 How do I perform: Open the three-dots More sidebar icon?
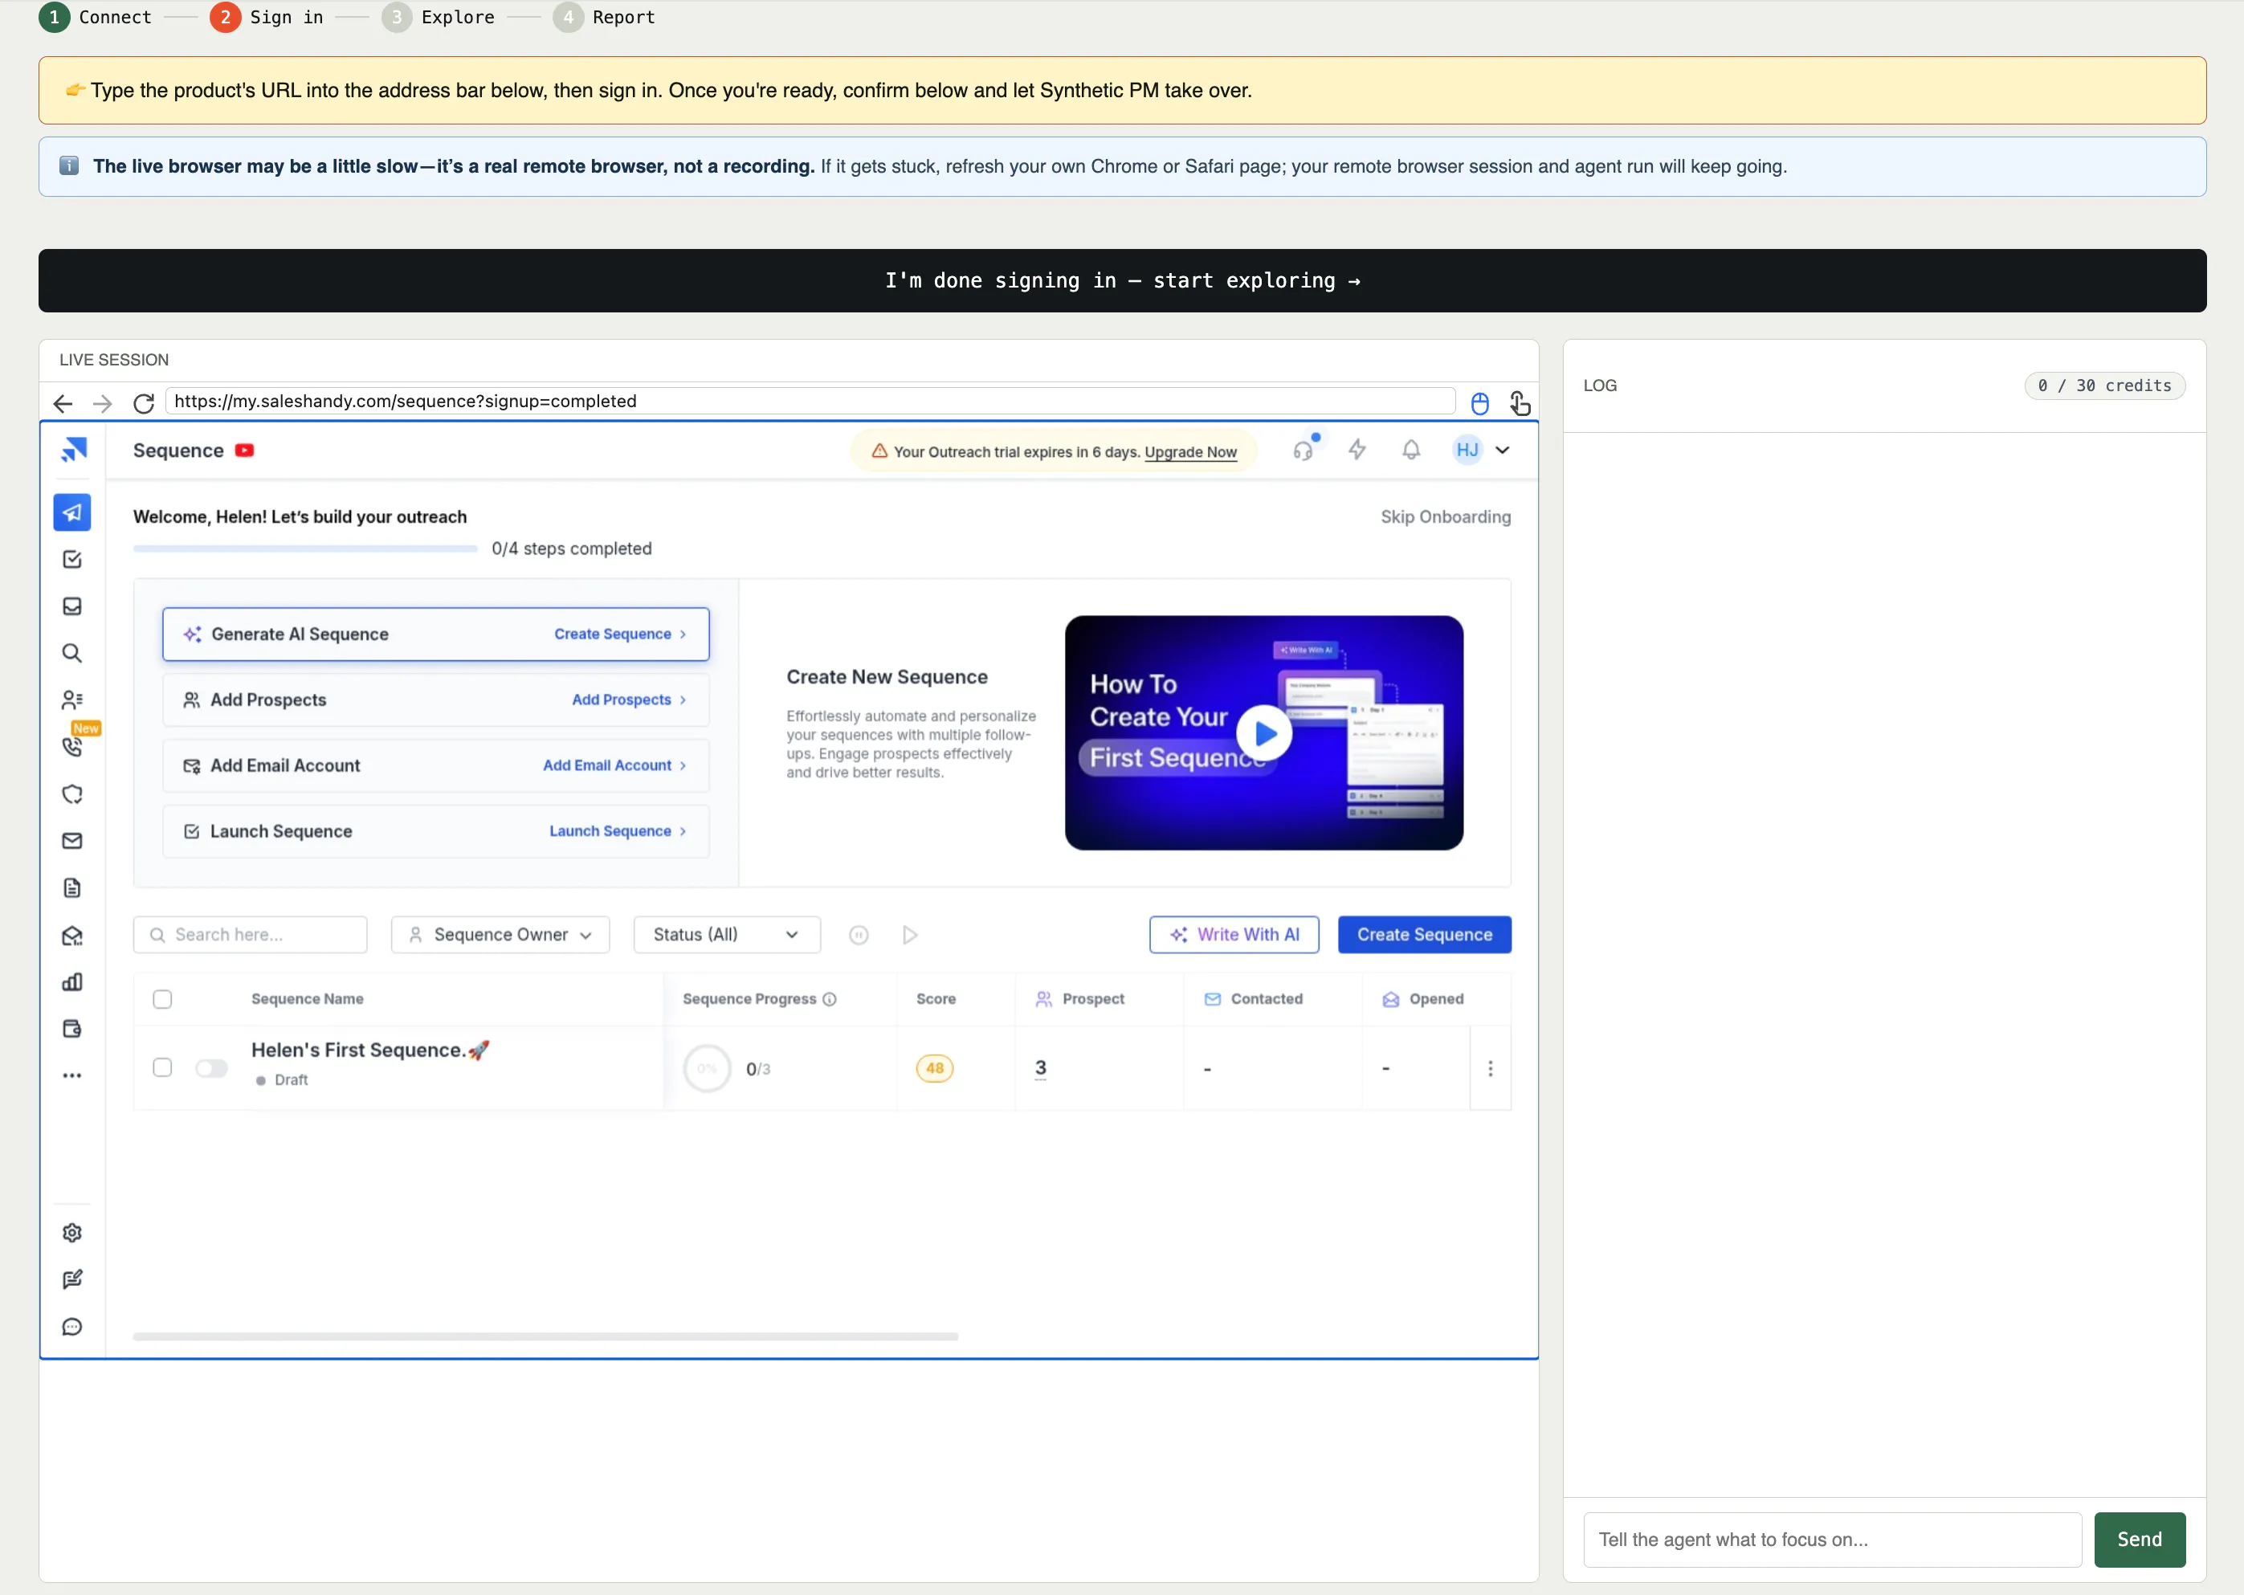71,1075
